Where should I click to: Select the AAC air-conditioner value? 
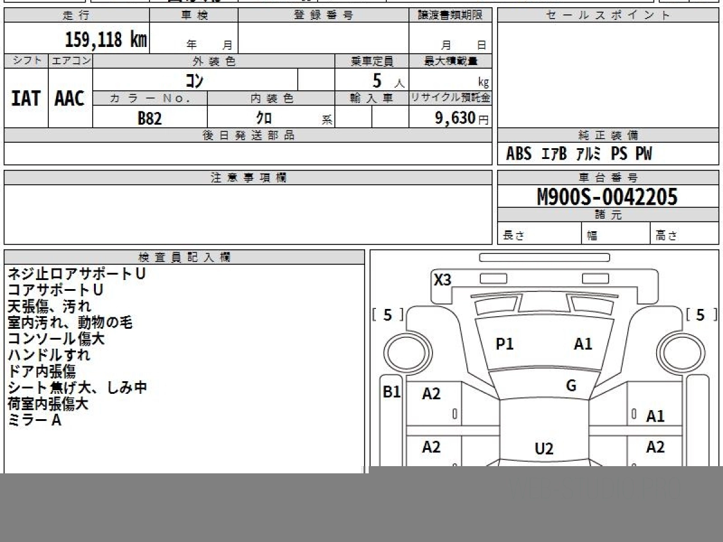(x=70, y=99)
